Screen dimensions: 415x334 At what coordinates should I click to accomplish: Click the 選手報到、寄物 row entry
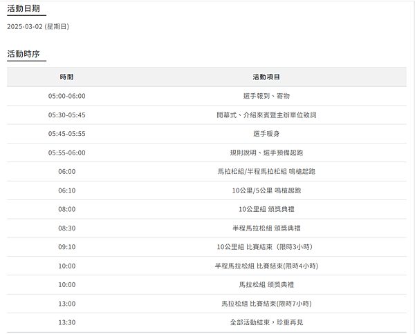click(x=266, y=96)
